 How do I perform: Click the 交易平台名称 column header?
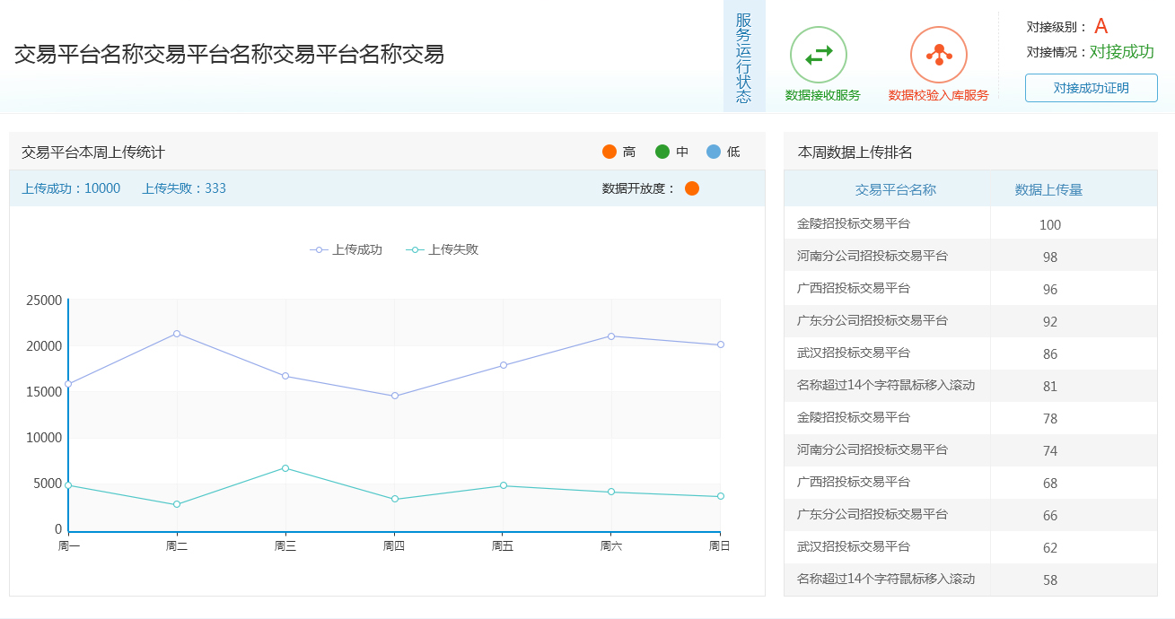(895, 189)
